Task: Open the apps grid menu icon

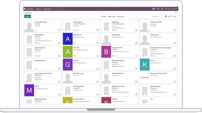Action: tap(25, 9)
